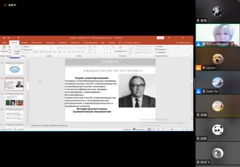240x167 pixels.
Task: Start the slide show from status bar icon
Action: (x=163, y=130)
